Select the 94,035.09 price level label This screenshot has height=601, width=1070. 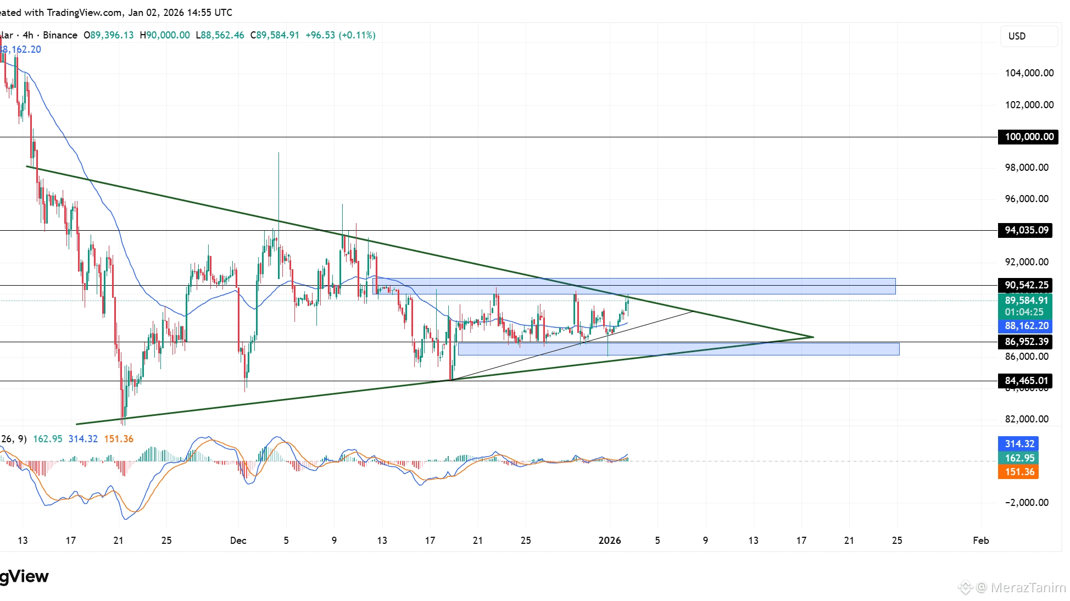click(1026, 230)
